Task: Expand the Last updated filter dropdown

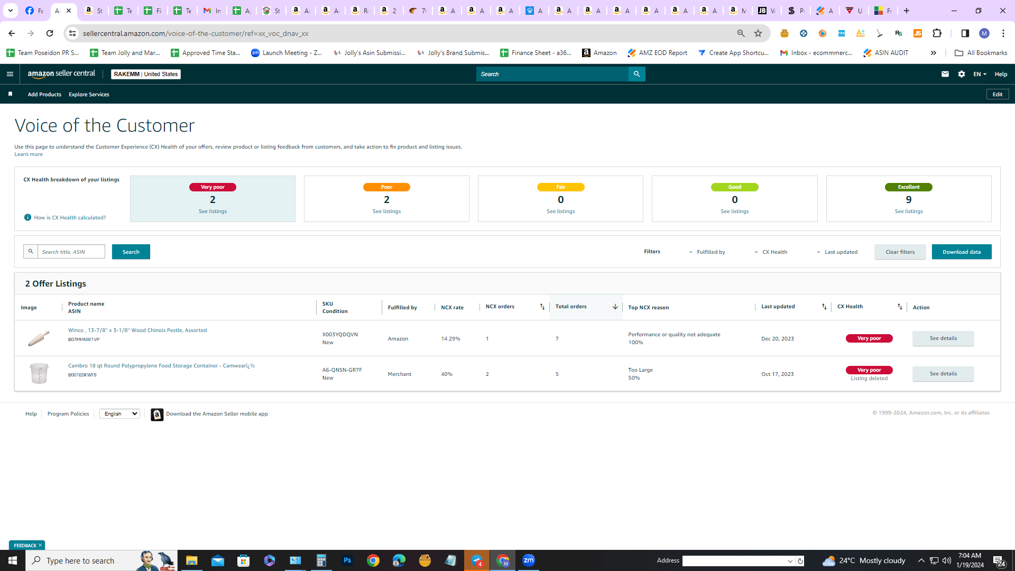Action: [837, 252]
